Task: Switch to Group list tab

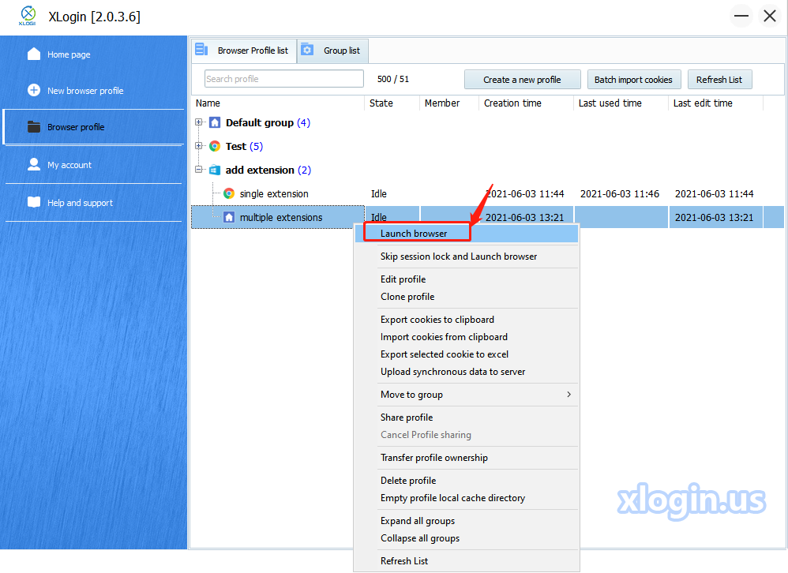Action: tap(332, 51)
